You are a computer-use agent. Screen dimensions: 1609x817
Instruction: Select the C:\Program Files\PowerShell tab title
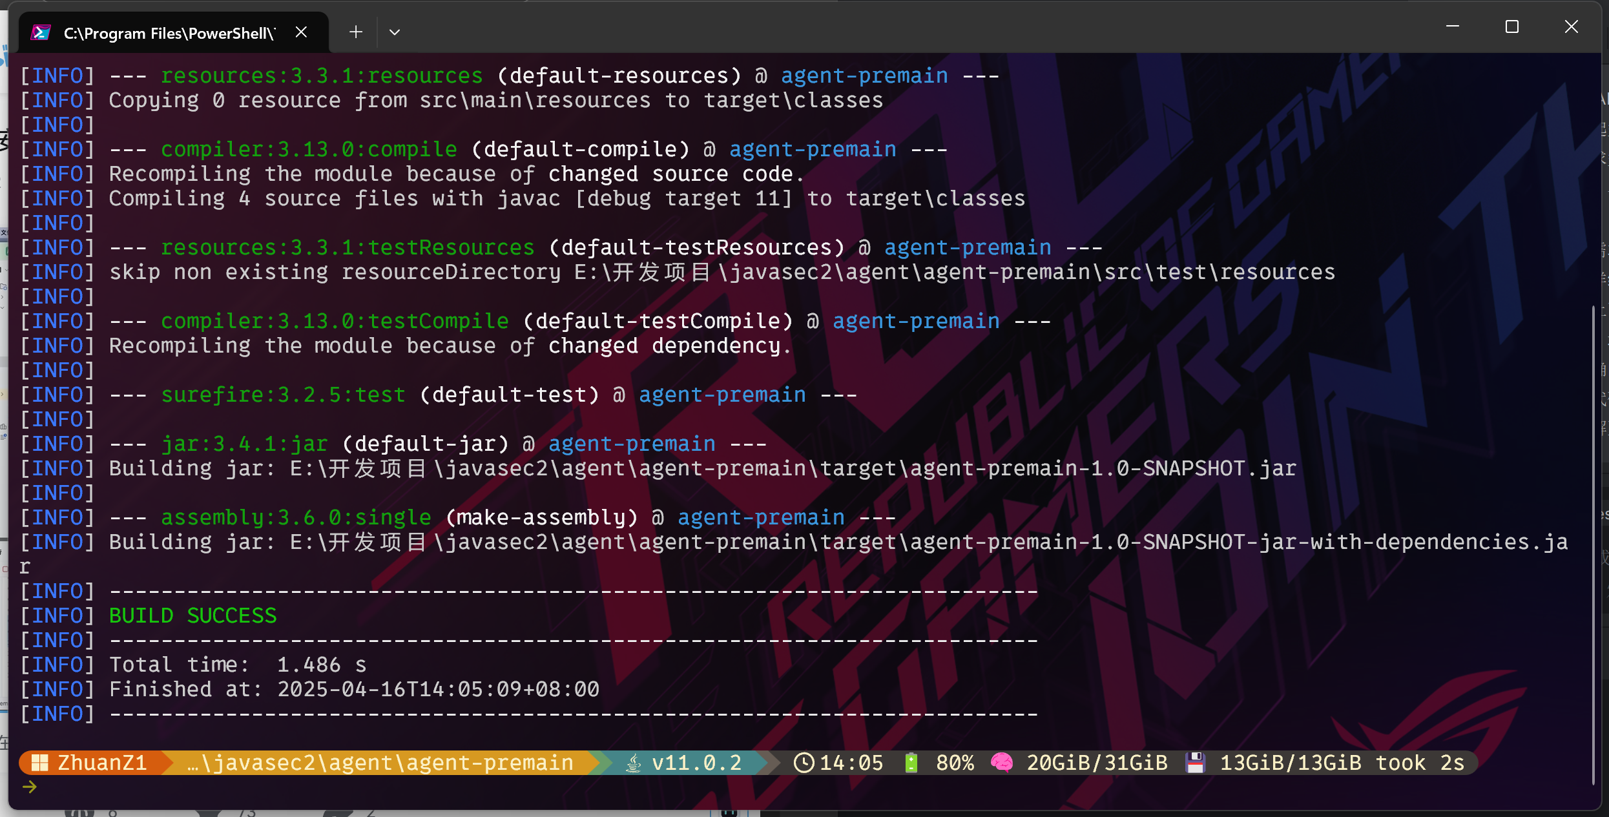(169, 33)
